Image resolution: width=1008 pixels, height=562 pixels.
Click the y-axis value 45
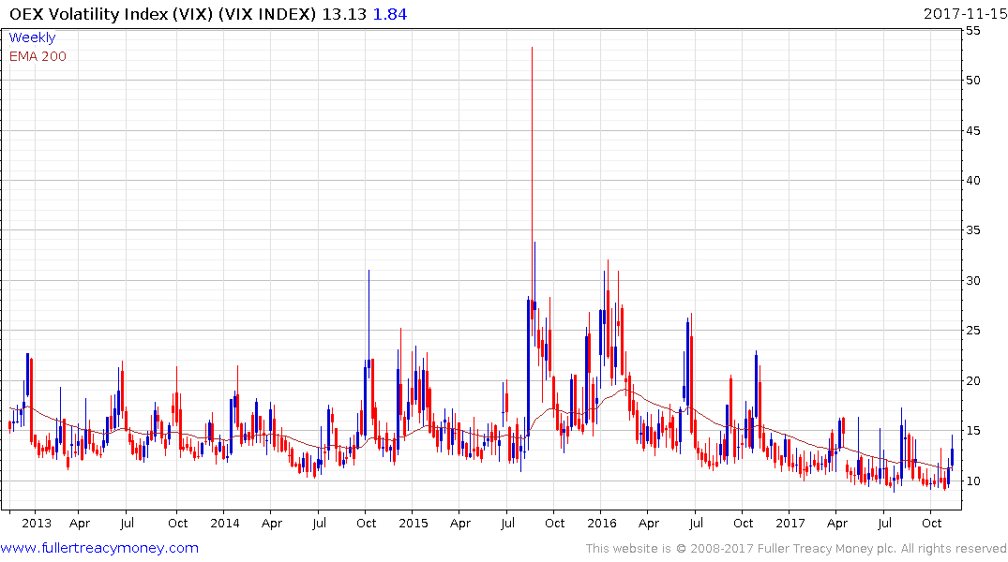coord(972,131)
